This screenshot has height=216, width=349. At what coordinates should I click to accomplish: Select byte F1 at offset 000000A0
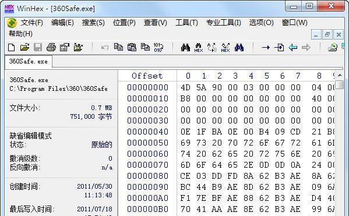coord(185,198)
